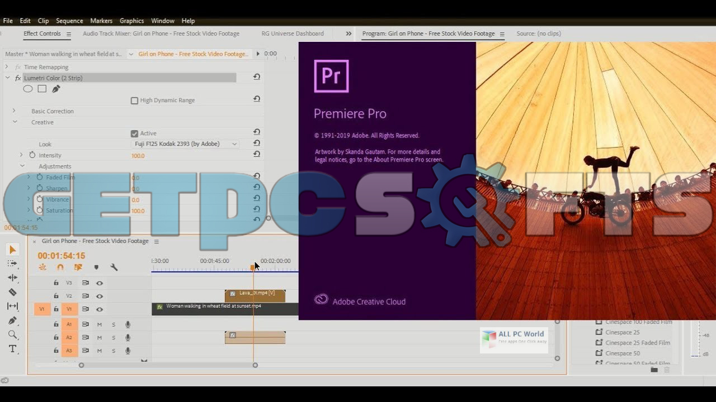Create new bin with folder icon

654,370
